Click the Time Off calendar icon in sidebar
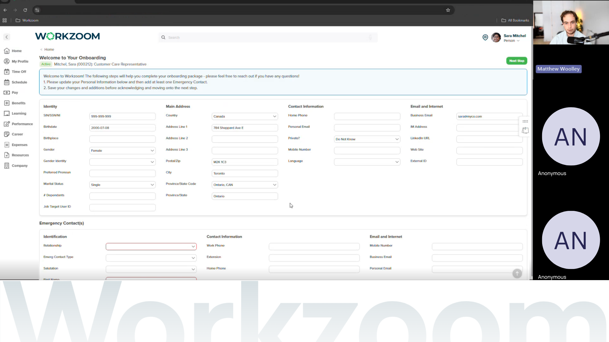 (x=7, y=72)
